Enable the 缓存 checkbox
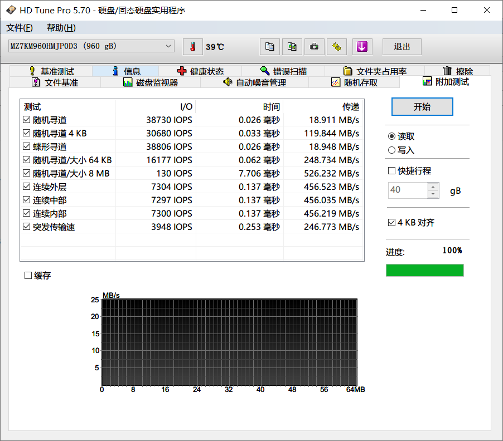The width and height of the screenshot is (503, 441). click(28, 276)
